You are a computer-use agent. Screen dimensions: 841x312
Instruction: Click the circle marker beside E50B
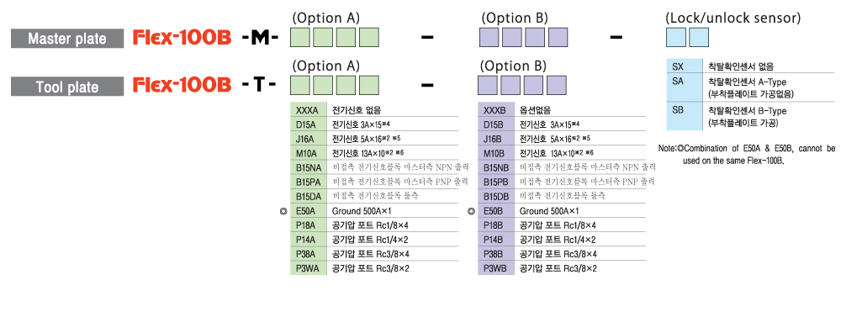pos(471,212)
